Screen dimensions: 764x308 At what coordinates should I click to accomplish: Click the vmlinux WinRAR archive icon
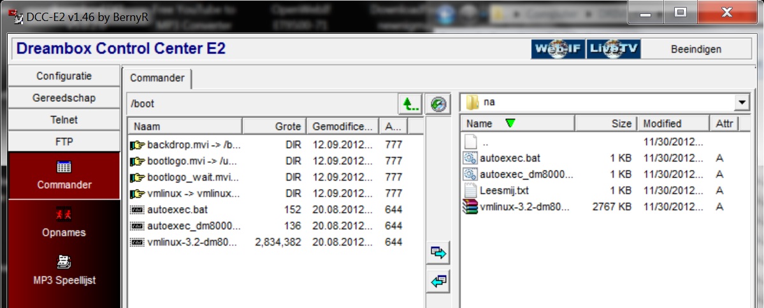click(470, 207)
